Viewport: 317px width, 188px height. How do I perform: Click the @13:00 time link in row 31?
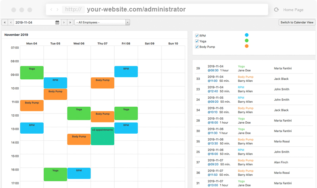coord(213,185)
